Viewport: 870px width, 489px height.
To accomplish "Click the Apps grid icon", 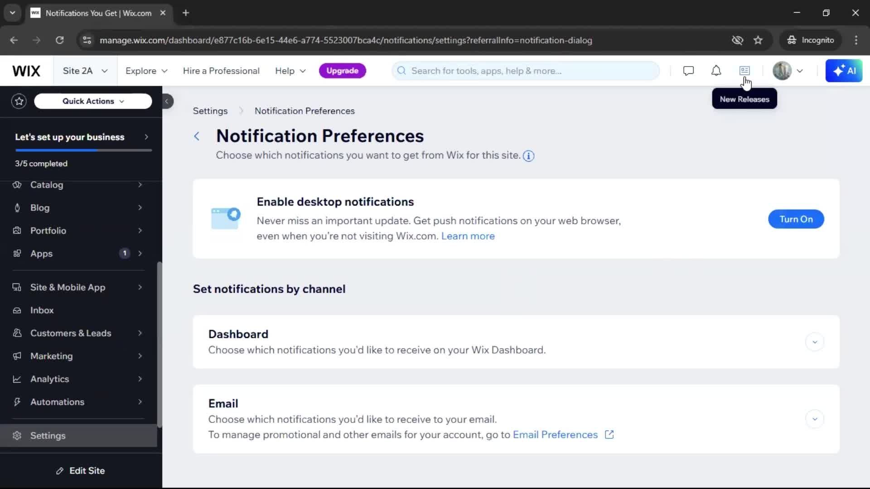I will (x=17, y=254).
